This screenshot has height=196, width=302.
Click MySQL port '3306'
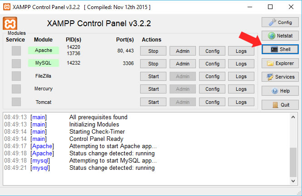128,63
